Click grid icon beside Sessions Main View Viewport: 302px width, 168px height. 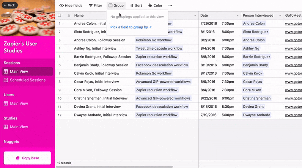[6, 71]
